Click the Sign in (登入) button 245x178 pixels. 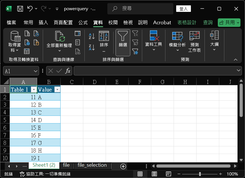(184, 9)
